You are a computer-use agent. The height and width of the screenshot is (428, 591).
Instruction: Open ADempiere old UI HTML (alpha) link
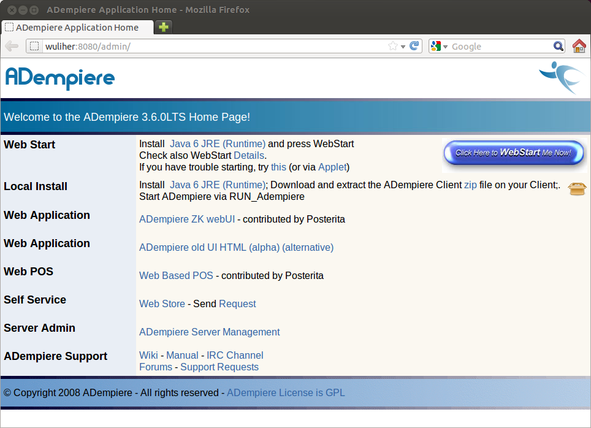pos(209,247)
